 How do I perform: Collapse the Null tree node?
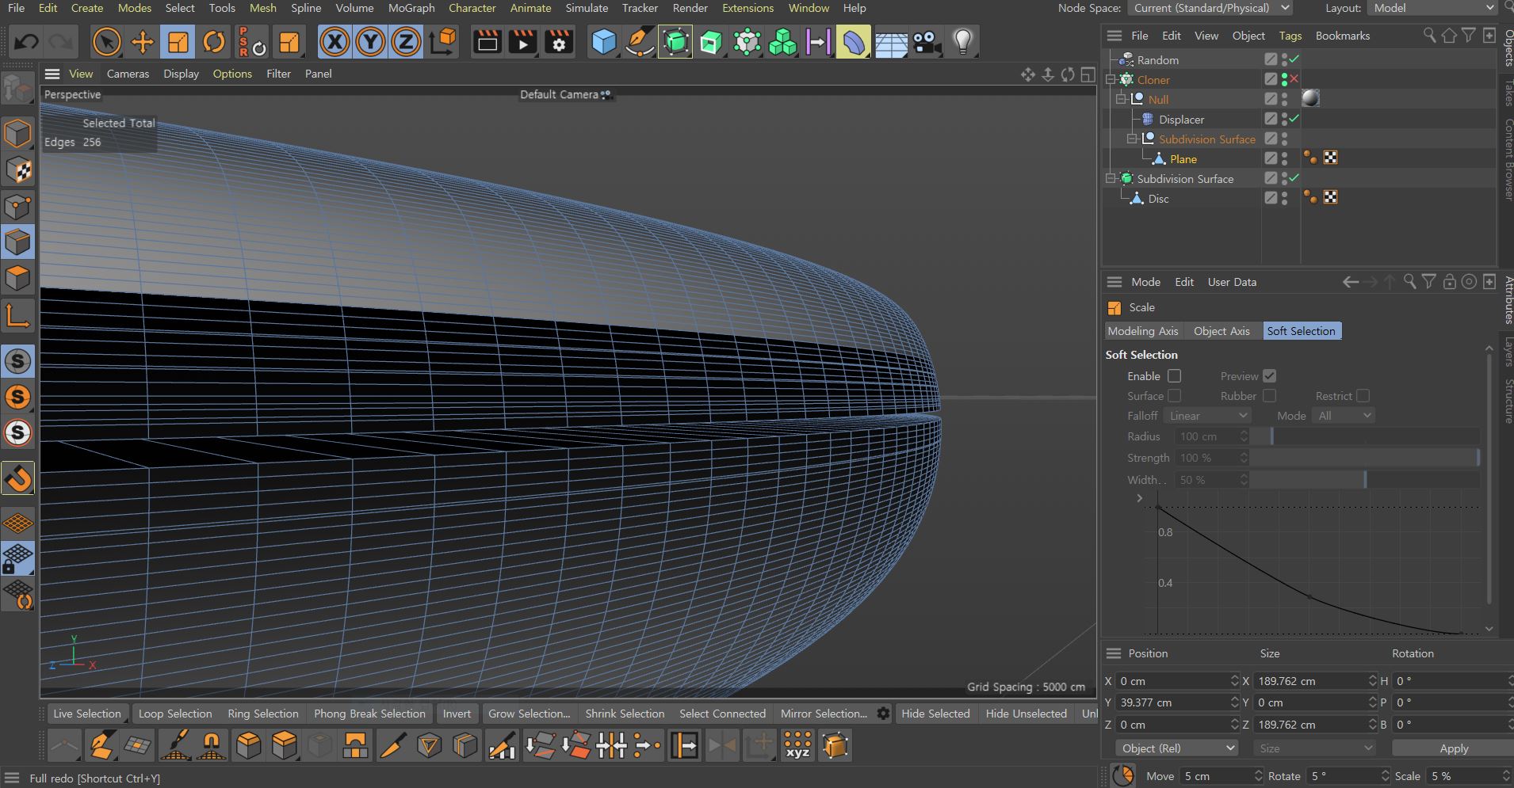(x=1121, y=99)
